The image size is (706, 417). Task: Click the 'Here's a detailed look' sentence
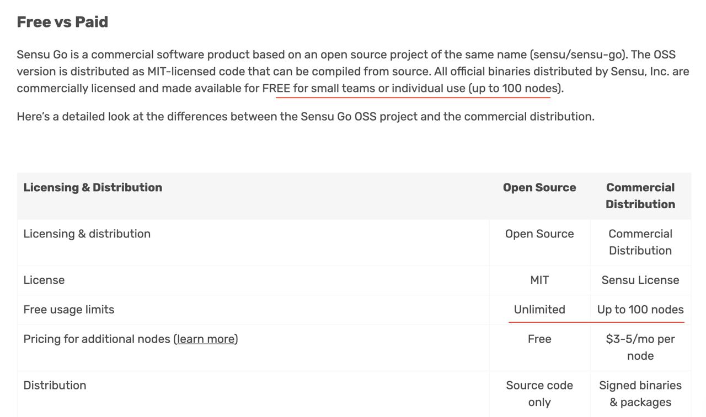click(306, 117)
